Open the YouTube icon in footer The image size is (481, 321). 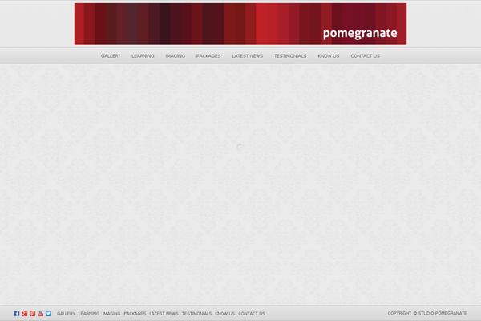pos(41,313)
